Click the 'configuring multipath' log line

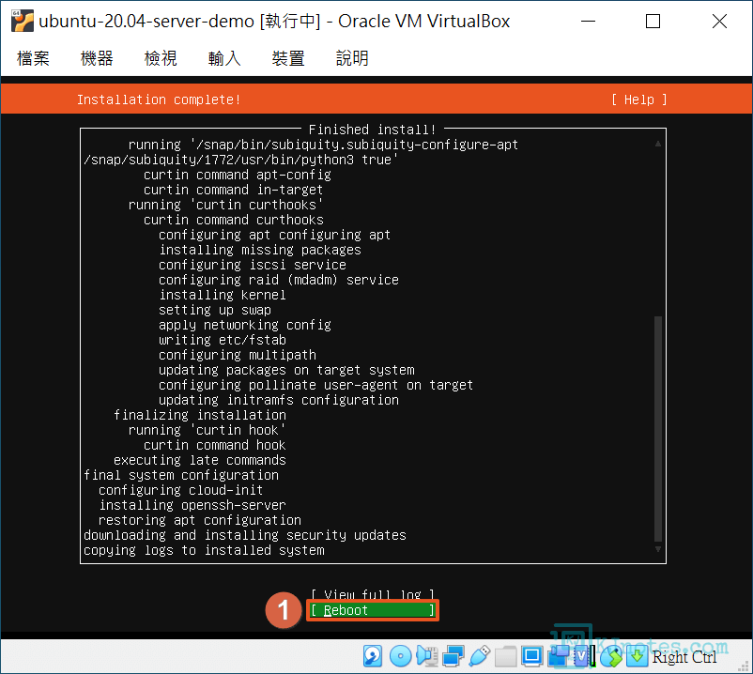click(238, 355)
